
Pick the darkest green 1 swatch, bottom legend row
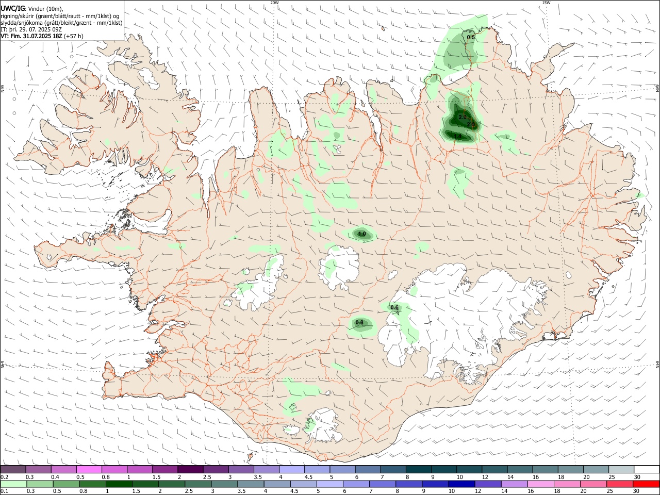click(x=119, y=484)
